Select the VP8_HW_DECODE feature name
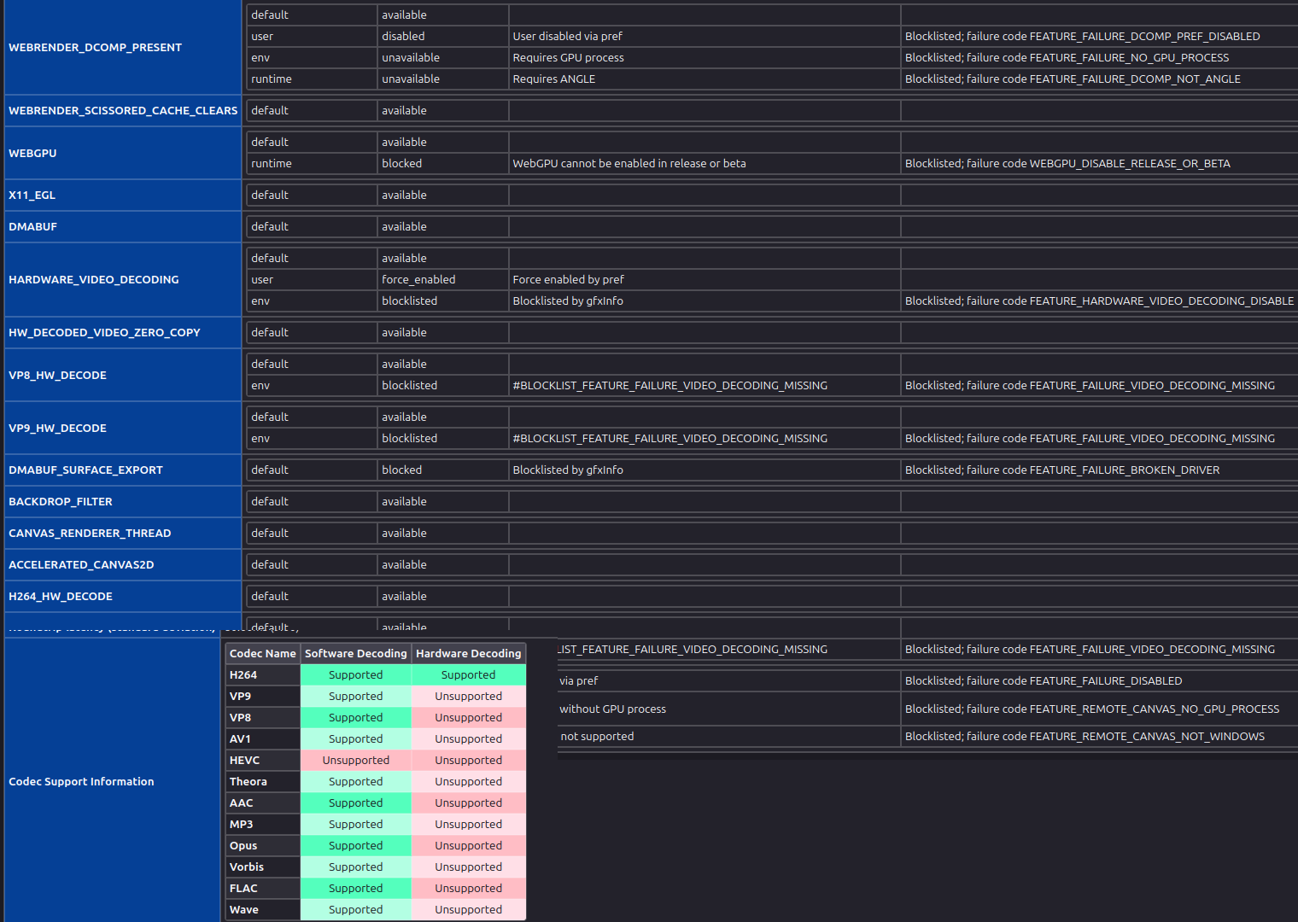The width and height of the screenshot is (1298, 922). [57, 375]
